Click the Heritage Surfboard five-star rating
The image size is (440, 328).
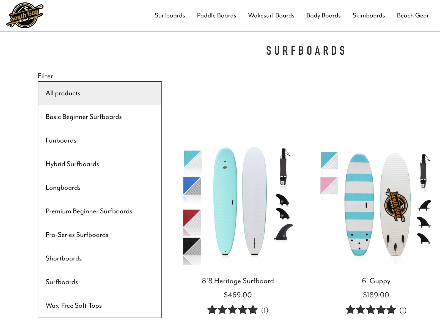pyautogui.click(x=233, y=310)
